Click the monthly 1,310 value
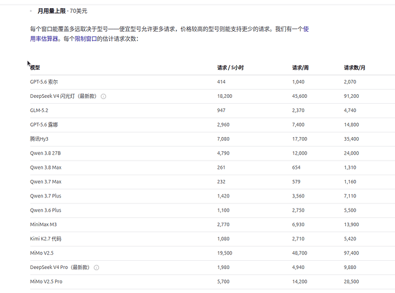This screenshot has height=293, width=395. 350,167
